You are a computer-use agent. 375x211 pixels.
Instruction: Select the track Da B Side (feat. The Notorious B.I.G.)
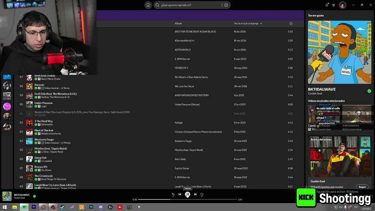pos(56,94)
